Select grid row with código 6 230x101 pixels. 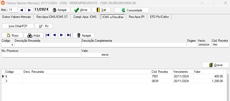[x=113, y=76]
